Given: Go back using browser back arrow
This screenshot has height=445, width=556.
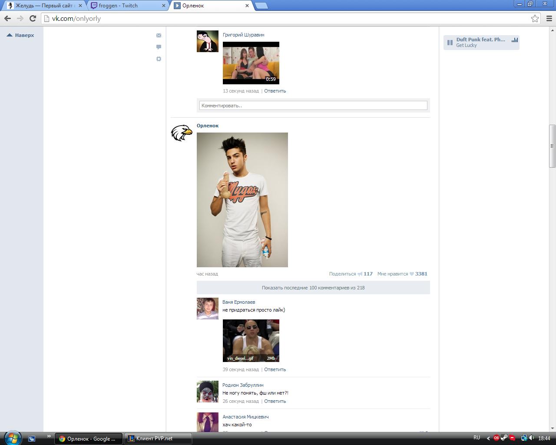Looking at the screenshot, I should 7,18.
